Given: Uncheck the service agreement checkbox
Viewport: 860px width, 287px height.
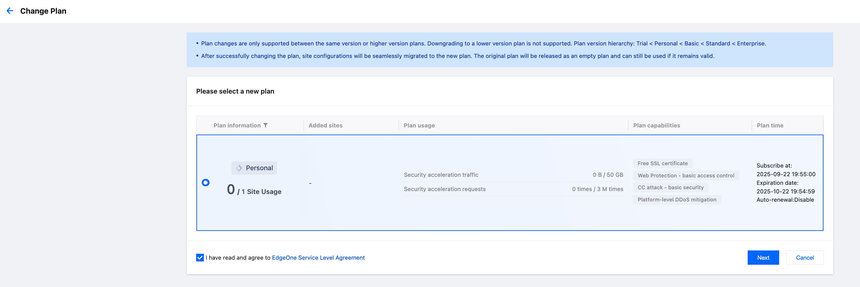Looking at the screenshot, I should pos(200,257).
